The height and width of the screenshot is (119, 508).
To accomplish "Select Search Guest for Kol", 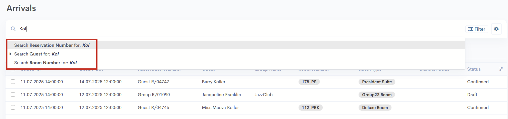I will click(36, 54).
